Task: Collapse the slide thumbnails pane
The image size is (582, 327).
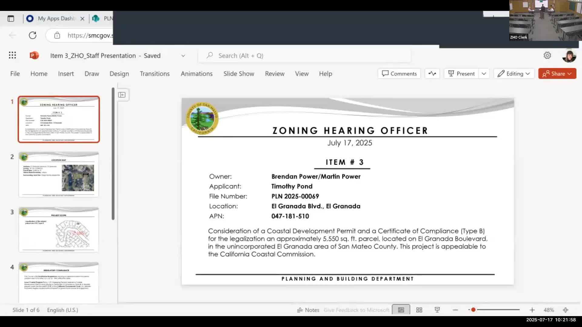Action: pos(122,95)
